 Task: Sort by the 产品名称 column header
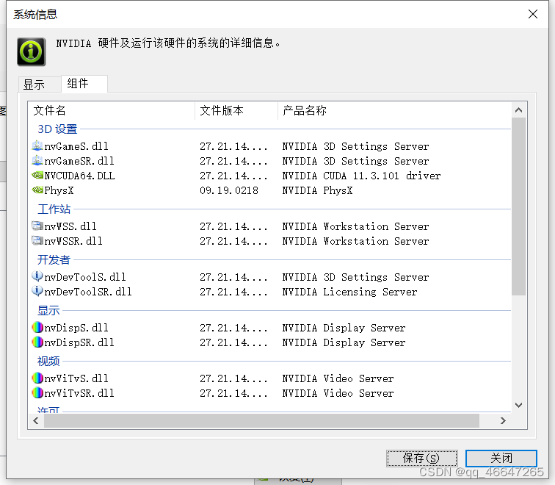394,110
